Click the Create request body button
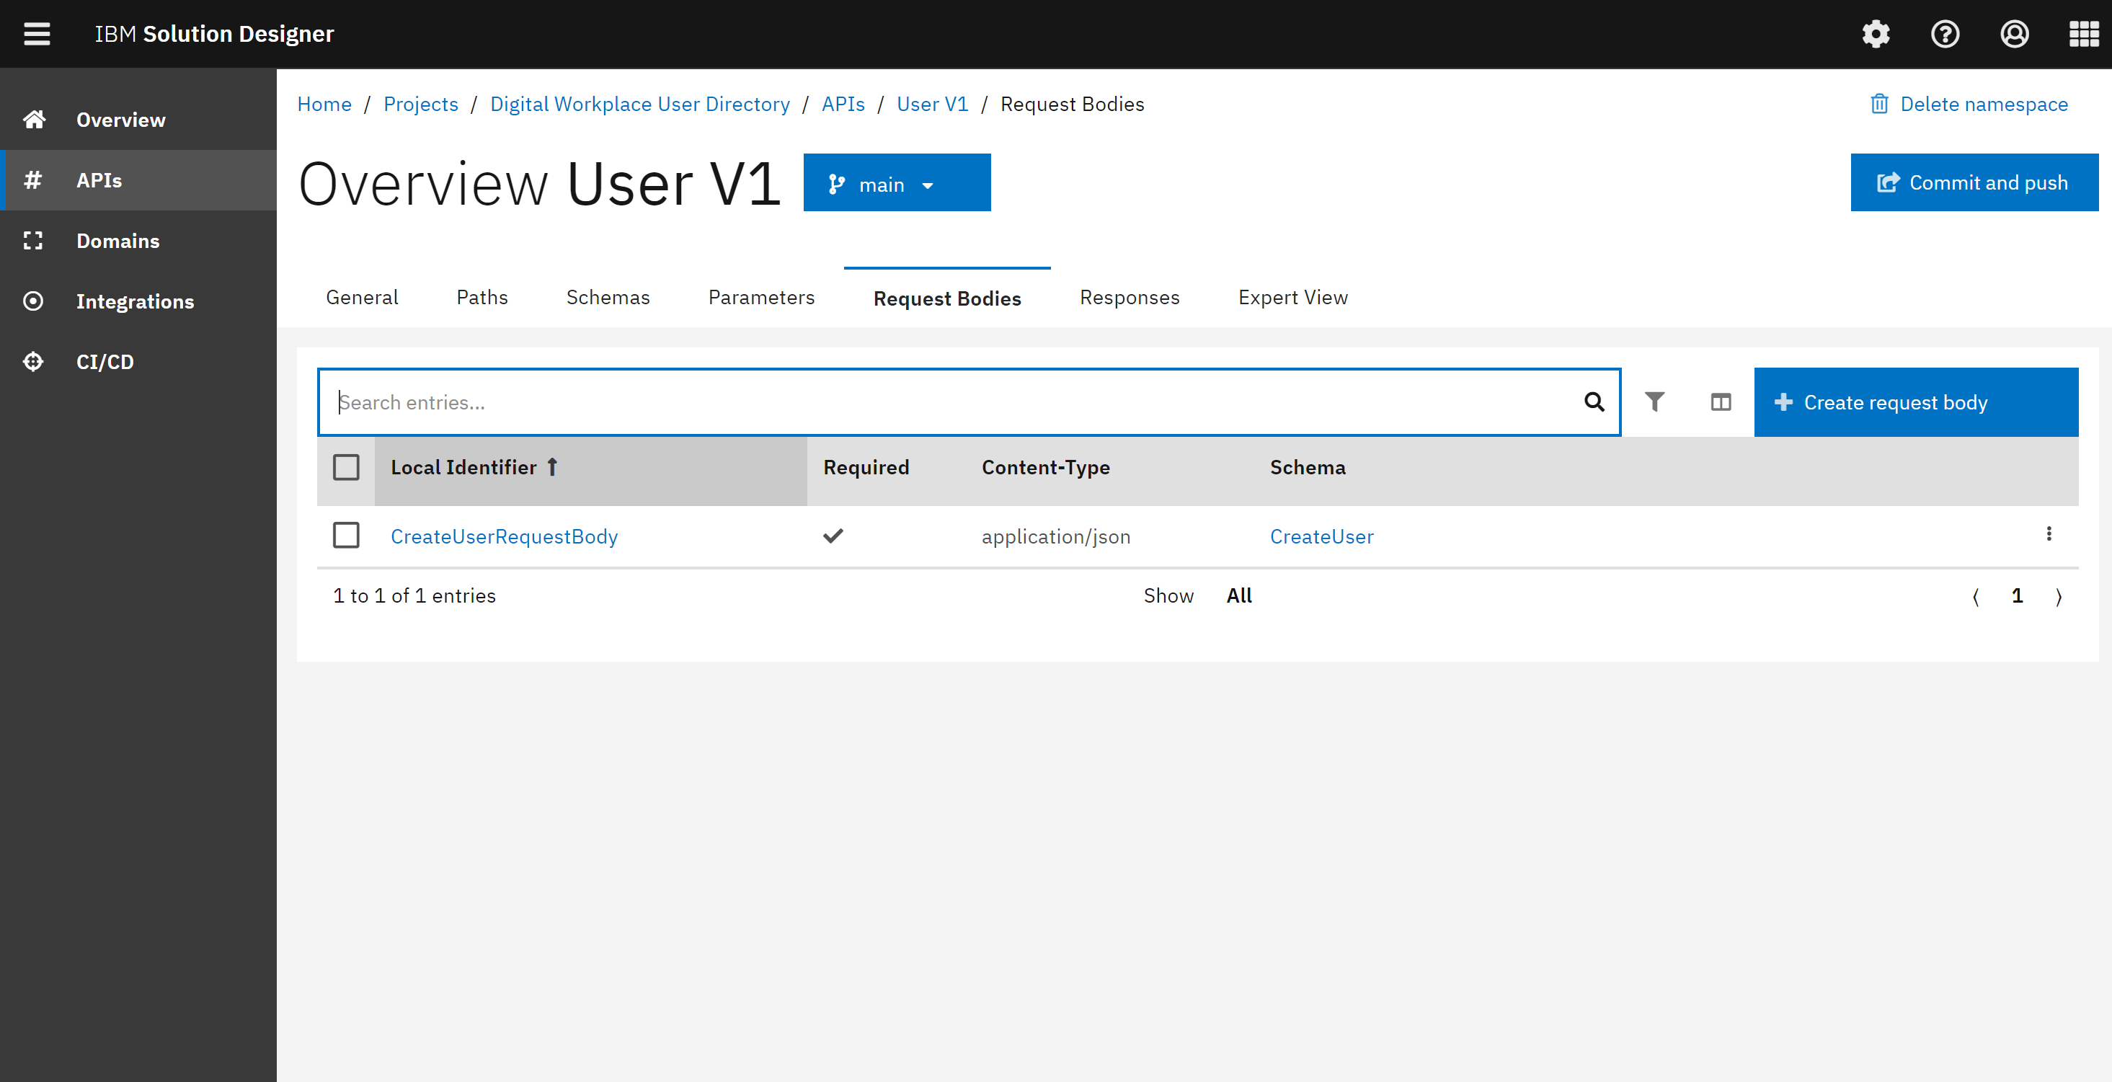The width and height of the screenshot is (2112, 1082). pos(1915,402)
